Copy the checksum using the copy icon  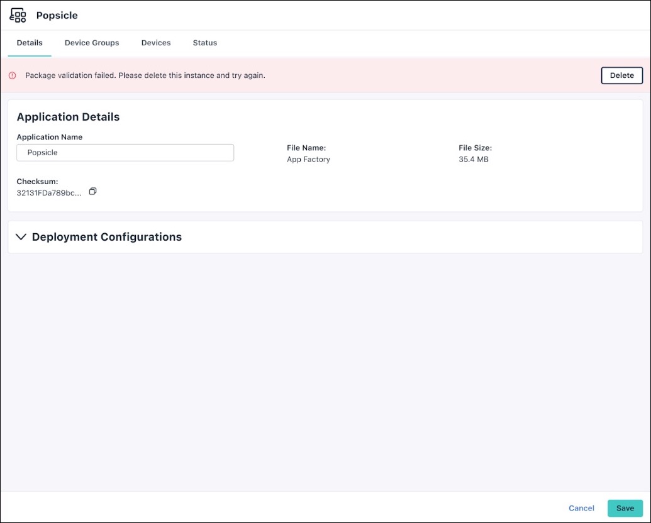[92, 191]
